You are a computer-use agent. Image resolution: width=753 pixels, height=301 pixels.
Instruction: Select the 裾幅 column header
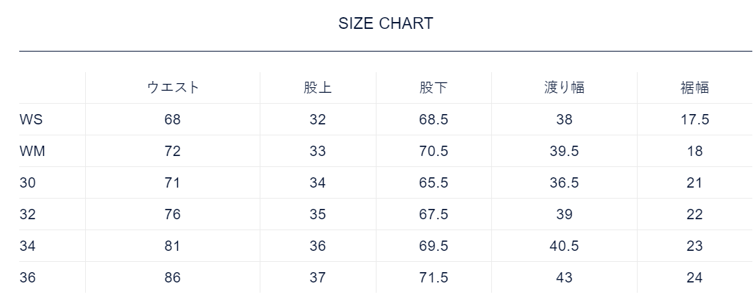click(694, 88)
